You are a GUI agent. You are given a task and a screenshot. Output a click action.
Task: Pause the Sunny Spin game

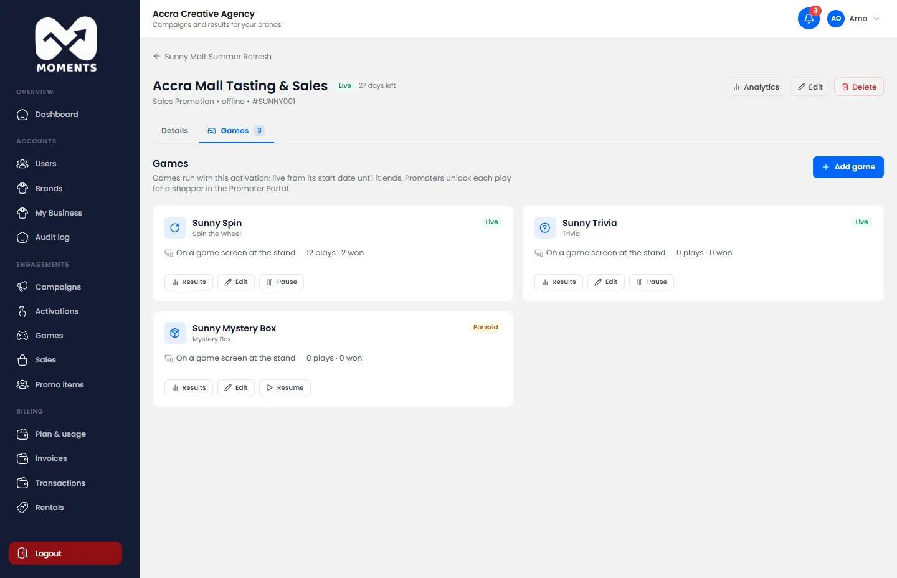[282, 282]
